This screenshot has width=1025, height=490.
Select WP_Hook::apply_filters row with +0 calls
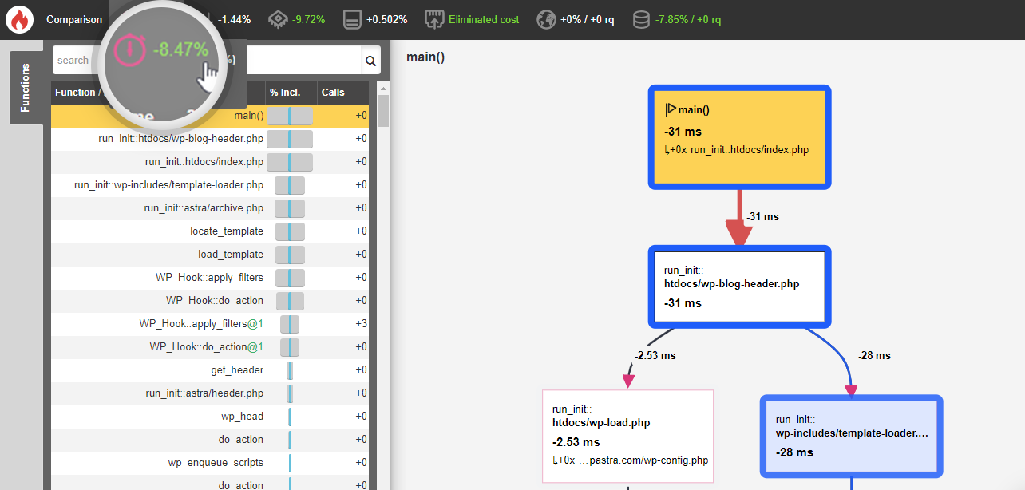click(x=211, y=278)
